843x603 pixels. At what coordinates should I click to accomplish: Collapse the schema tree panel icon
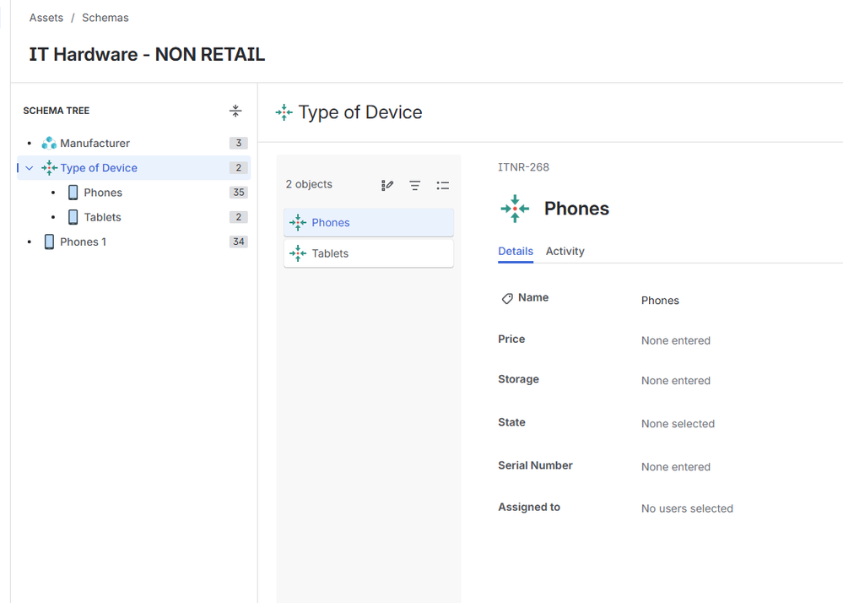point(235,111)
